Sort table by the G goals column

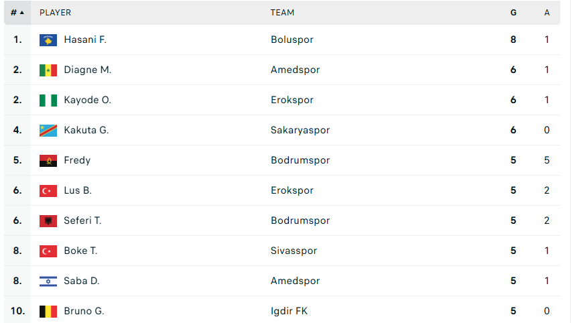(513, 12)
